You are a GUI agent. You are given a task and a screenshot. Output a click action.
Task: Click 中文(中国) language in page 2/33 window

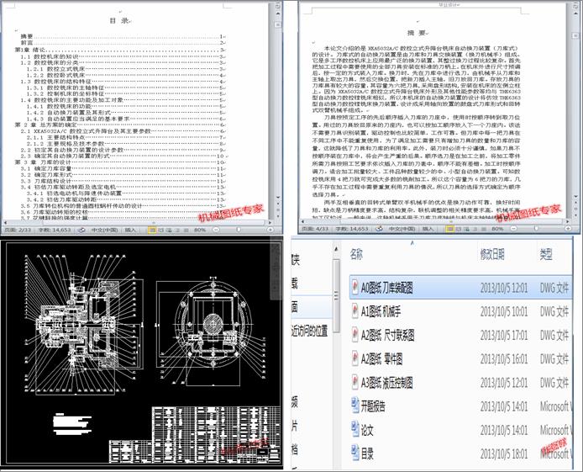[104, 230]
